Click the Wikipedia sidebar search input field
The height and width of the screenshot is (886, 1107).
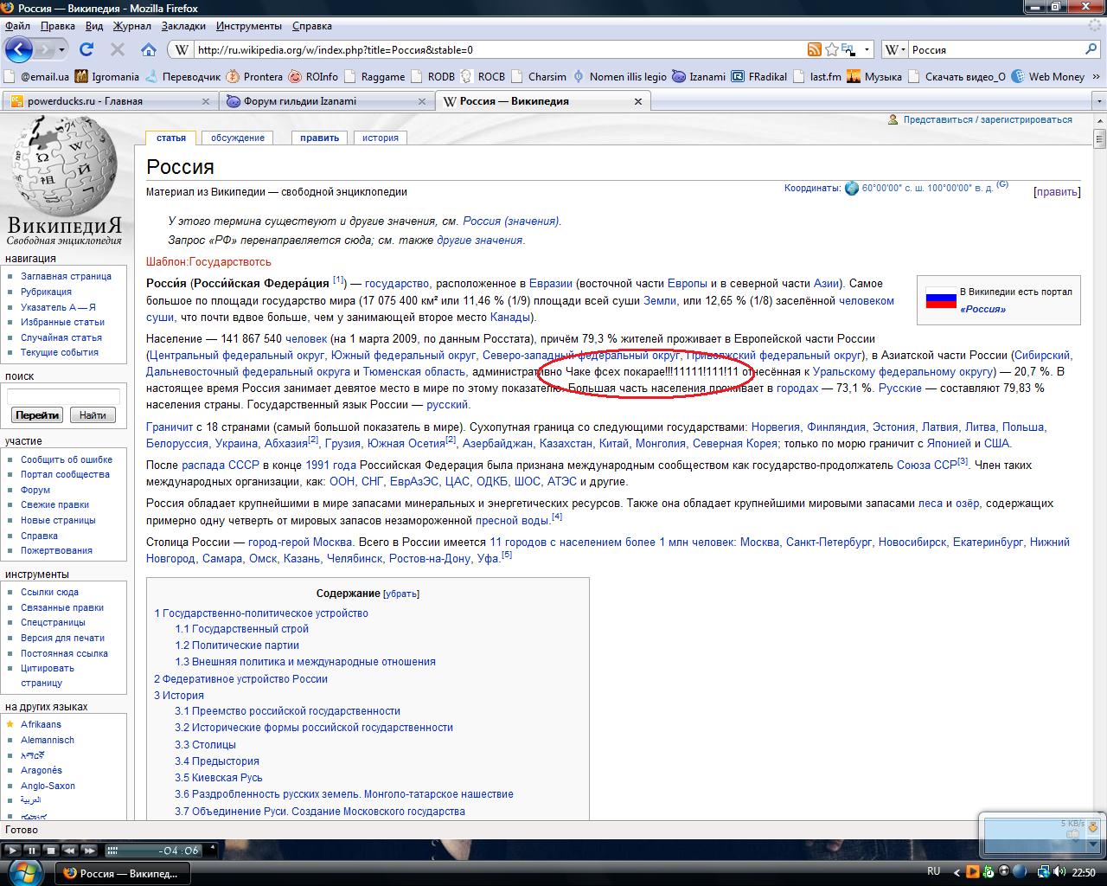pyautogui.click(x=62, y=396)
